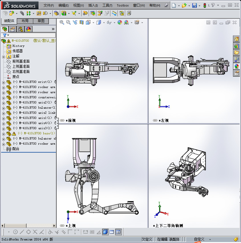Open the filter dropdown arrow
The image size is (241, 243).
point(8,35)
